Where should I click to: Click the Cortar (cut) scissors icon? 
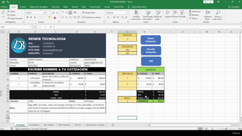(8, 11)
